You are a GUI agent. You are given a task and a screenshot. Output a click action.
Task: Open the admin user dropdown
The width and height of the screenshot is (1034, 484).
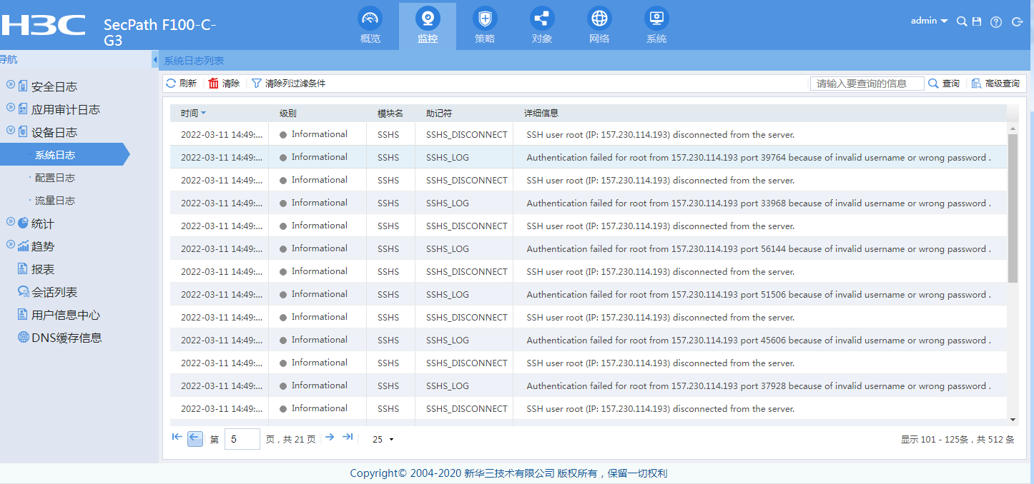[929, 21]
